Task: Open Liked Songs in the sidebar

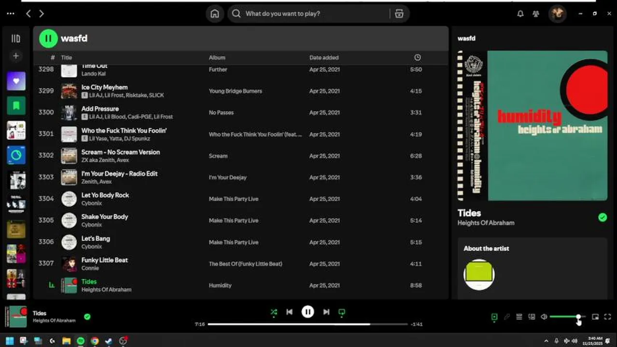Action: coord(16,81)
